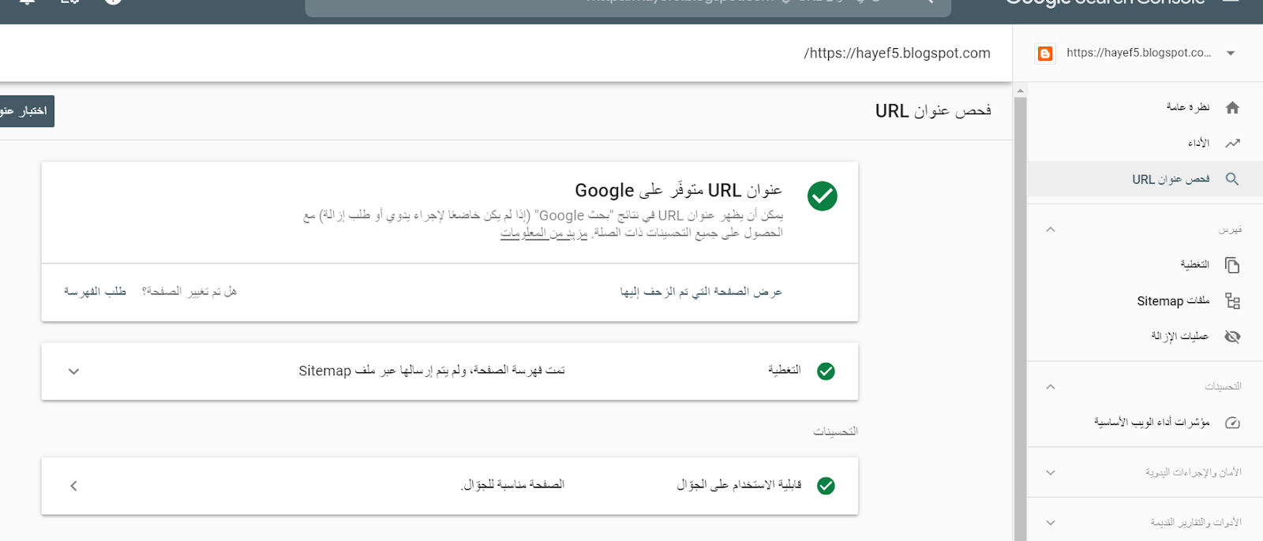Click 'Page changed?' question text
This screenshot has height=541, width=1263.
click(x=189, y=292)
